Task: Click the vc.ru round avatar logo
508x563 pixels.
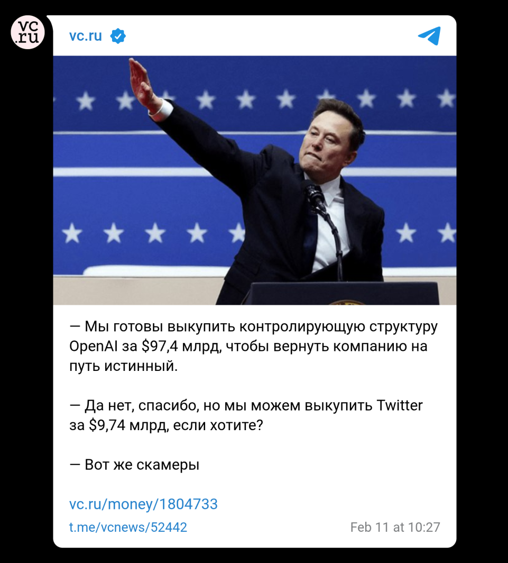Action: tap(27, 32)
